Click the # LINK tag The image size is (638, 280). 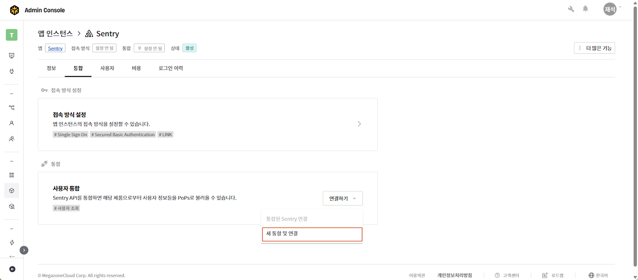coord(165,135)
